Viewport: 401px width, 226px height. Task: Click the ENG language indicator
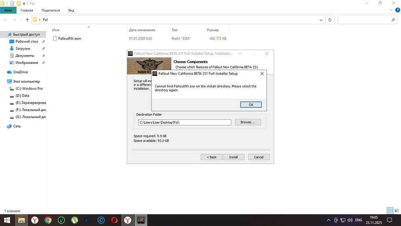click(x=358, y=220)
